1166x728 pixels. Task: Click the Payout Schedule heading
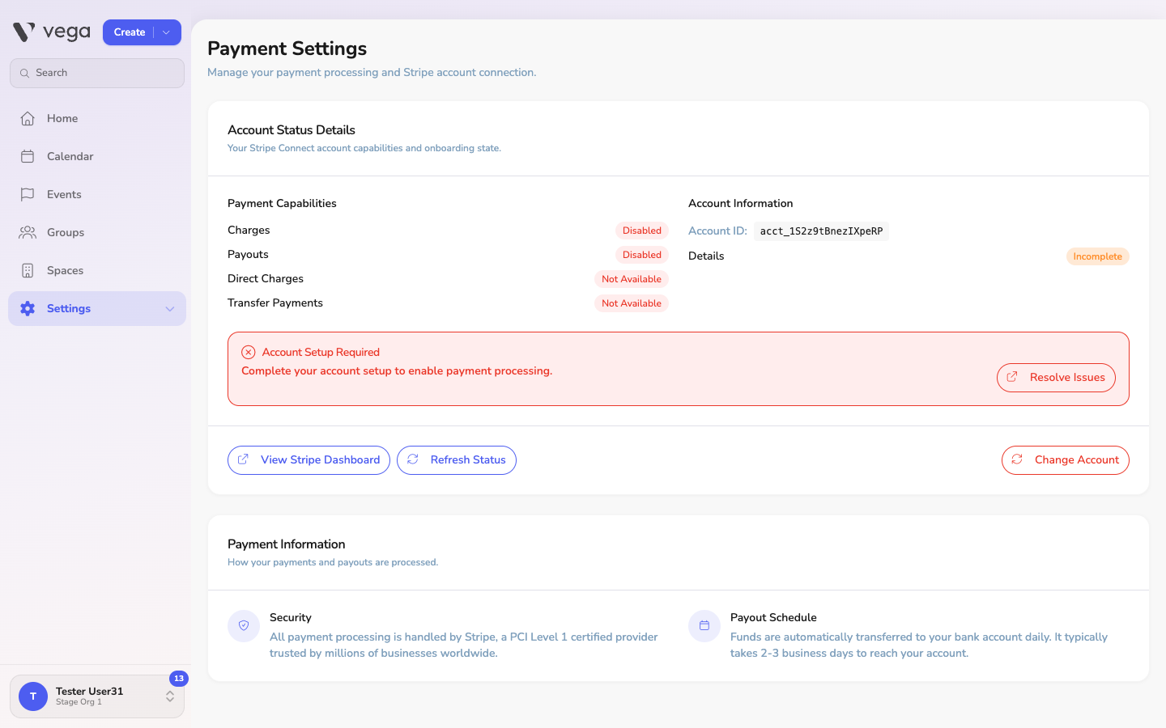(x=773, y=617)
